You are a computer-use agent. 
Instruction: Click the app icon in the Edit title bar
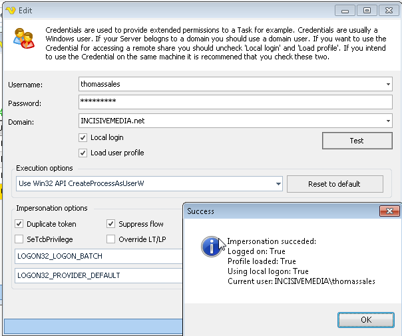[x=9, y=11]
